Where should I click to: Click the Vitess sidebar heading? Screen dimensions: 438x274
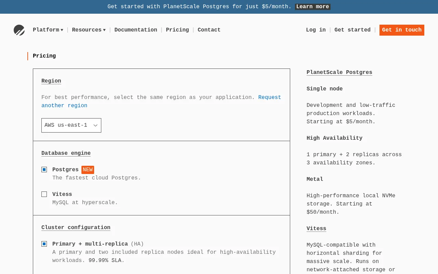click(x=317, y=229)
